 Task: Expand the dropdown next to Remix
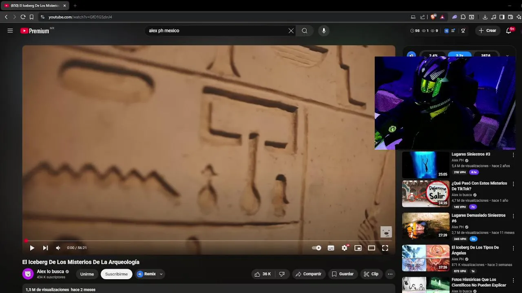tap(161, 274)
